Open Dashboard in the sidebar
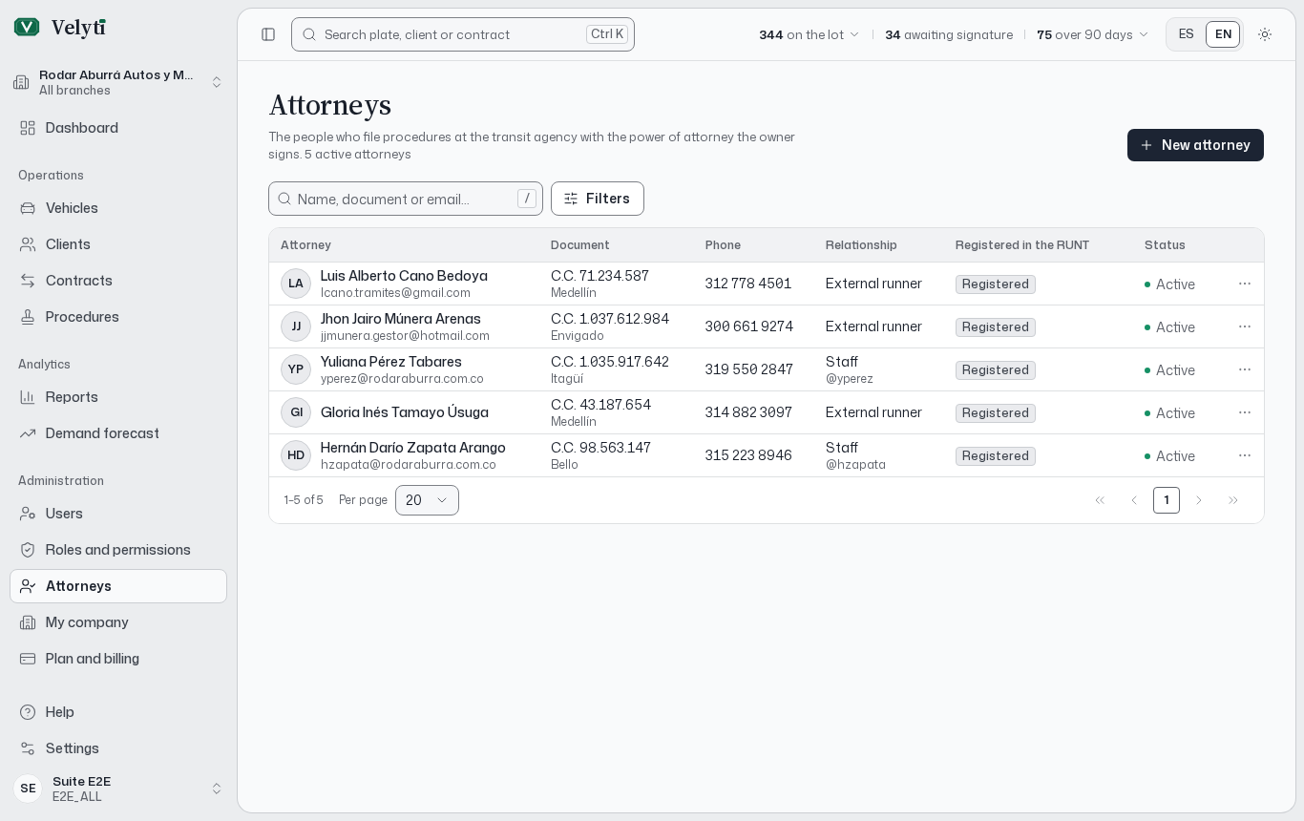The width and height of the screenshot is (1304, 821). click(118, 128)
